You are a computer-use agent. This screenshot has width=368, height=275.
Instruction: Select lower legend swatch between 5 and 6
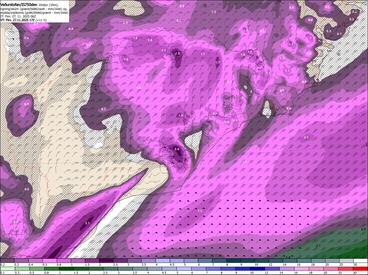click(x=184, y=269)
